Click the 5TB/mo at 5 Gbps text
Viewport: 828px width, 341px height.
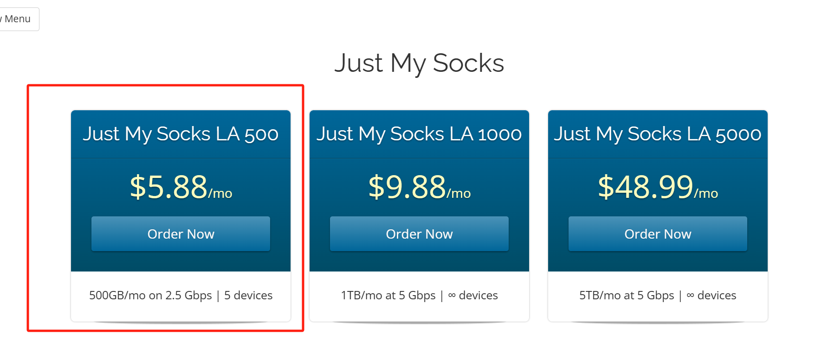[x=627, y=296]
